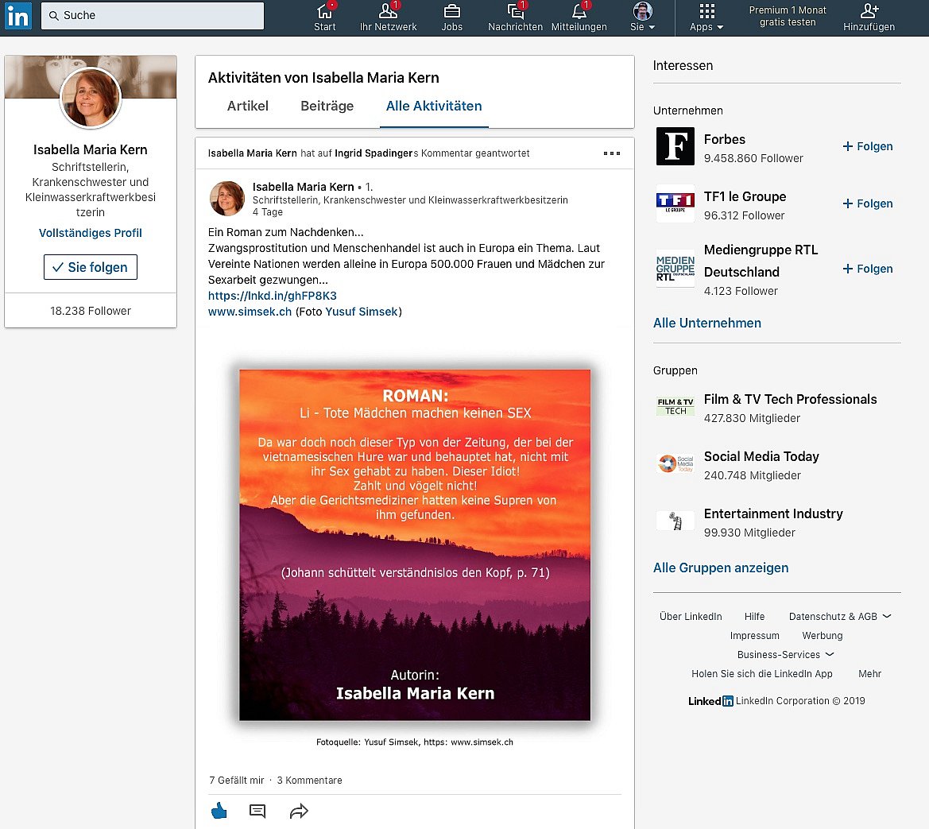Toggle the Sie folgen button

click(x=91, y=267)
